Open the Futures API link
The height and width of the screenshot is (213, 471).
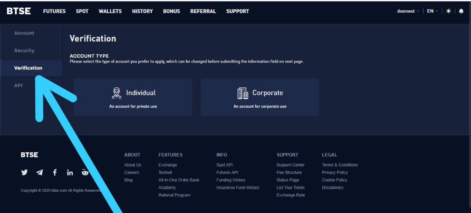[227, 172]
